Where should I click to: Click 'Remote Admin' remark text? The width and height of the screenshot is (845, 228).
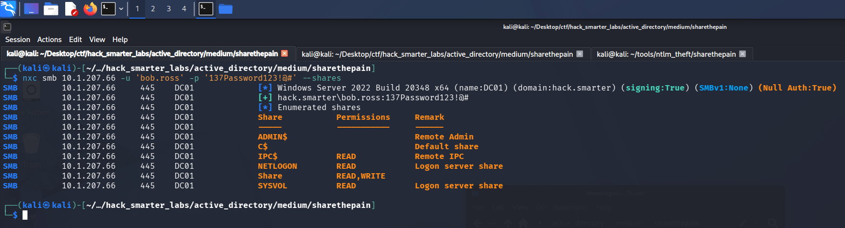point(444,137)
